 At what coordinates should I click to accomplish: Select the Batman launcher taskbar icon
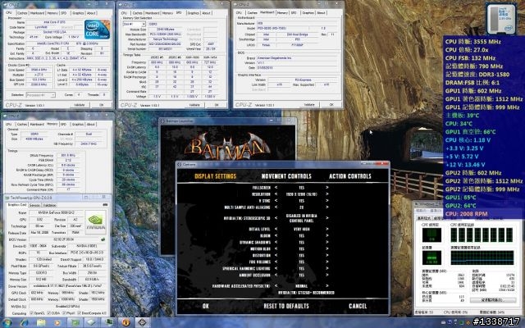[143, 323]
